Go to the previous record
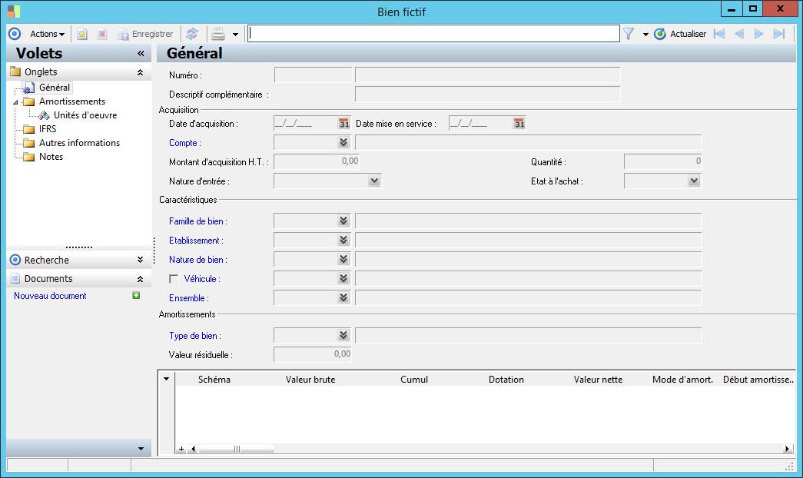 click(x=739, y=34)
